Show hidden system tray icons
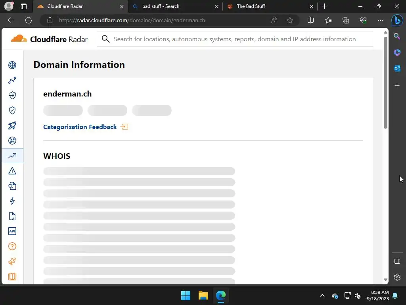Screen dimensions: 406x305 coord(322,295)
